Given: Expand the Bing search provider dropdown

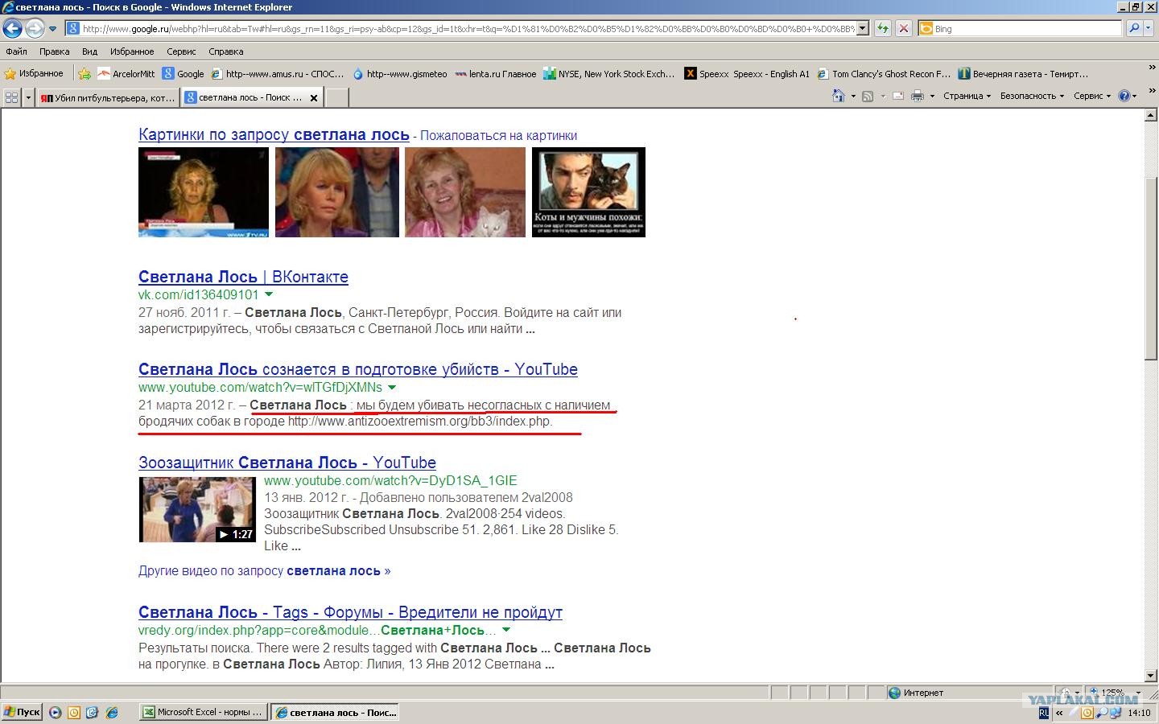Looking at the screenshot, I should [1147, 28].
